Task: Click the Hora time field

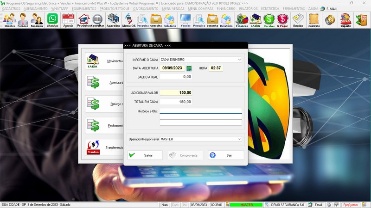Action: pyautogui.click(x=216, y=68)
